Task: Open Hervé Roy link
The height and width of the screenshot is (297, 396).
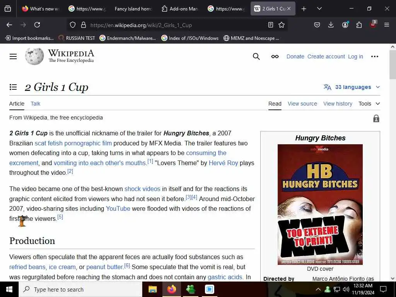Action: (x=223, y=163)
